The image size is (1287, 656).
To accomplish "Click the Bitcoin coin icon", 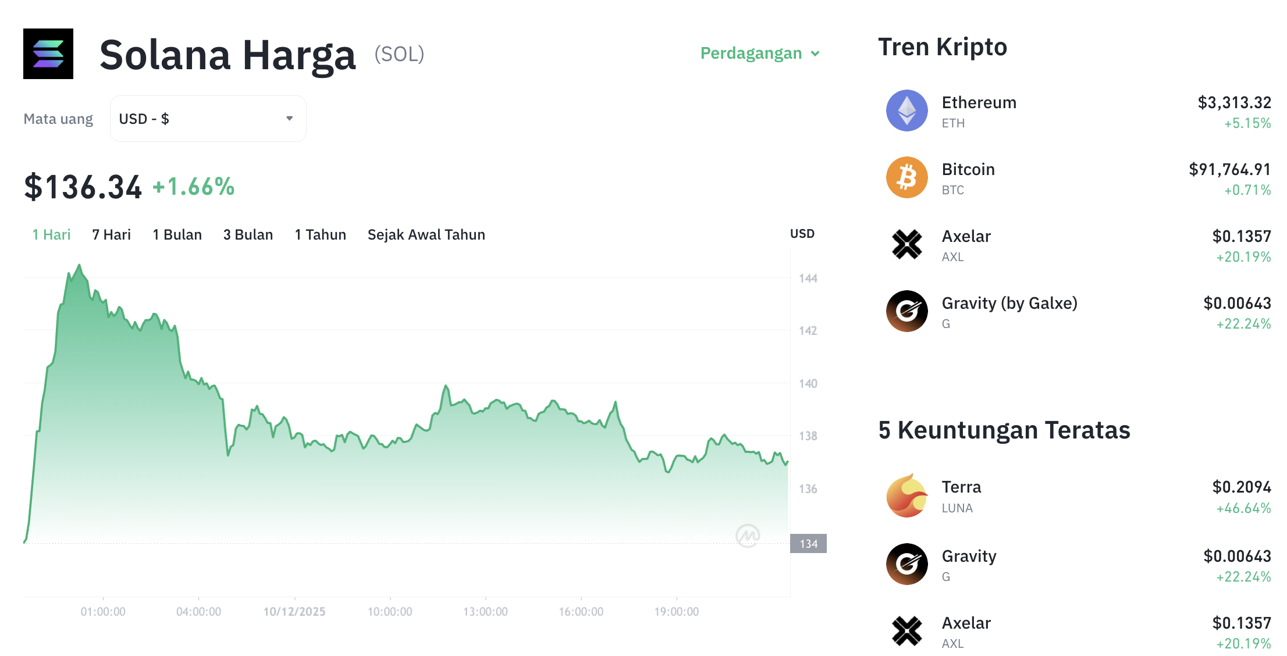I will 906,177.
